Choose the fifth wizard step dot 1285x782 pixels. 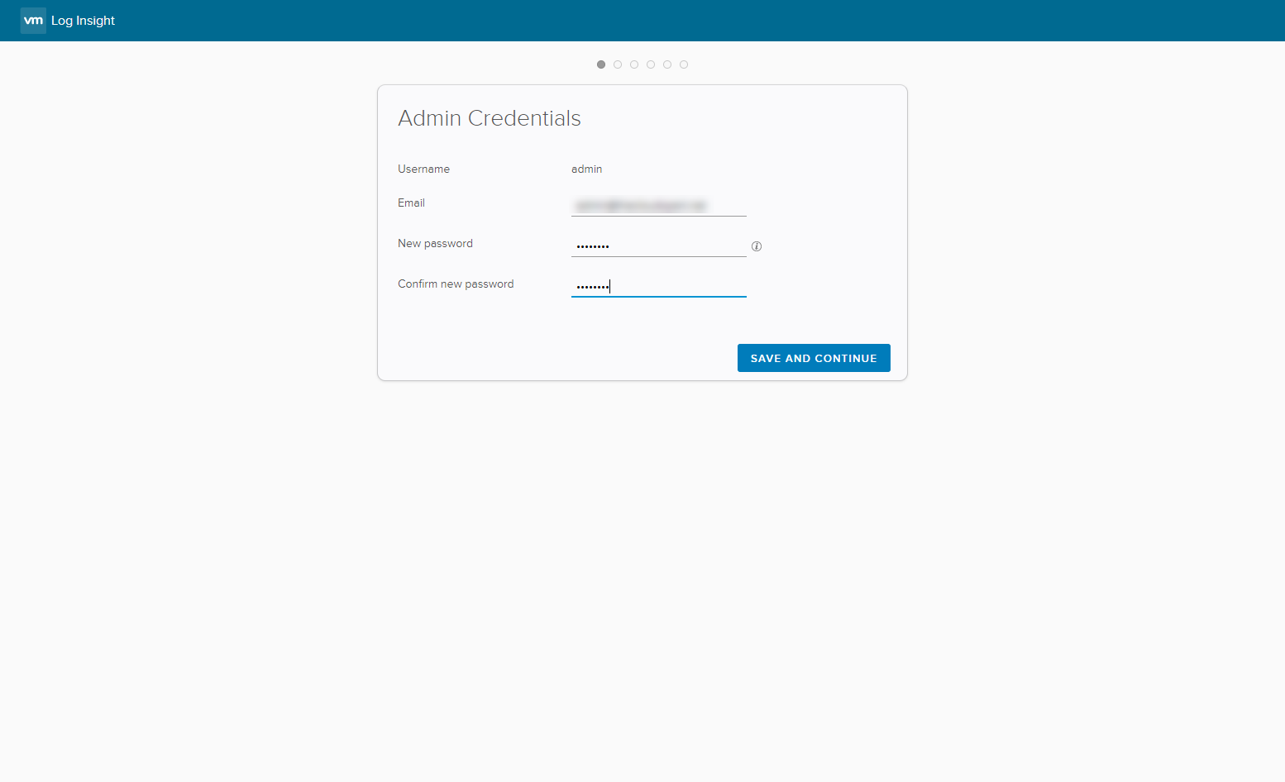click(667, 64)
